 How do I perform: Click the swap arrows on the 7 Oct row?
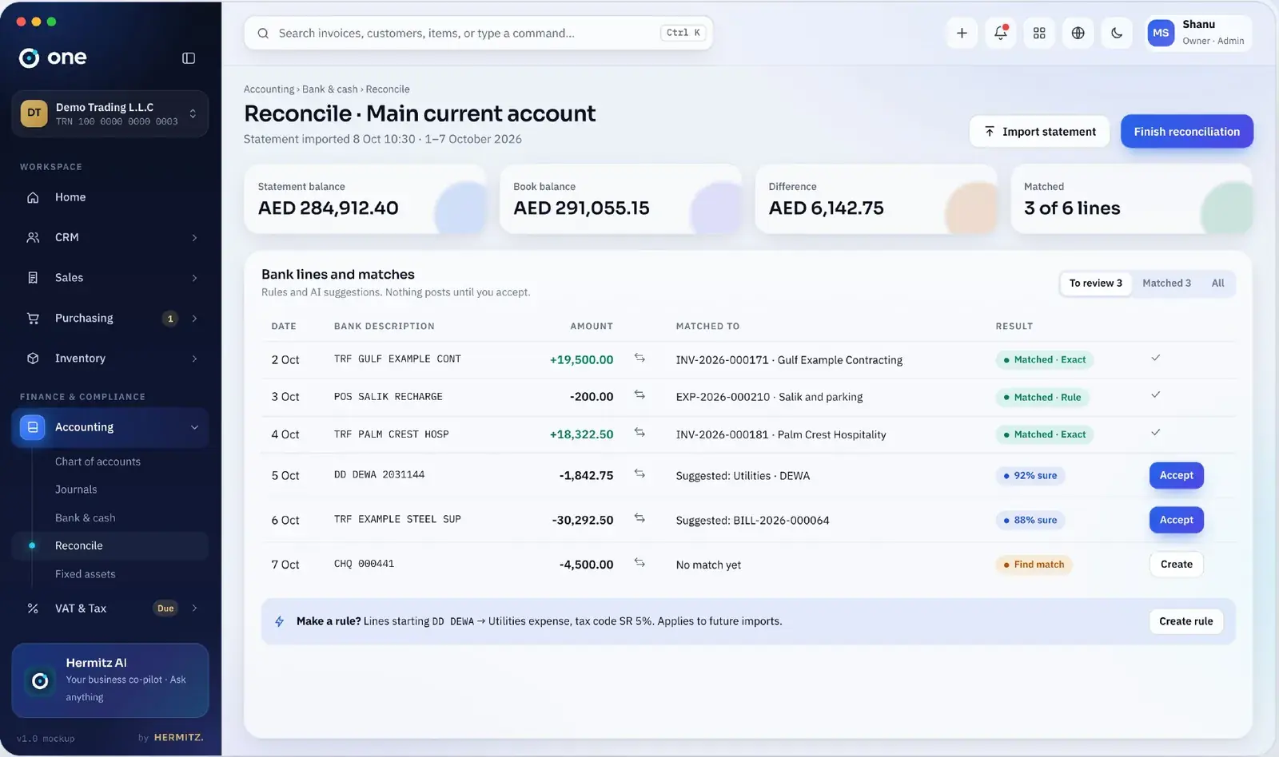(x=639, y=562)
